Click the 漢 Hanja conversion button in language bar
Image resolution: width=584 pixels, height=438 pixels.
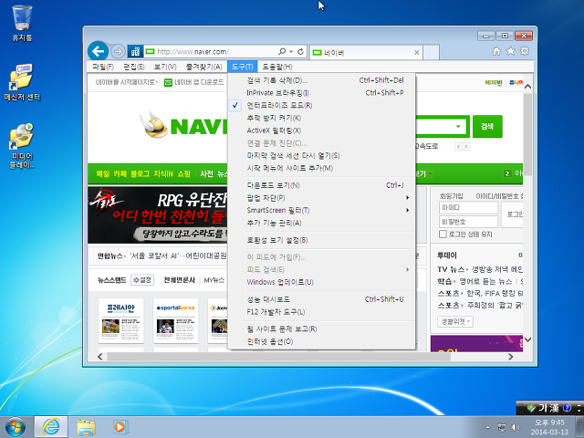point(554,408)
